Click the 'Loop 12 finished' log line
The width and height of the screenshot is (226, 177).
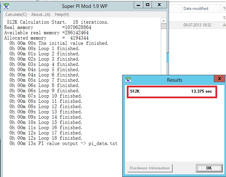[x=46, y=106]
